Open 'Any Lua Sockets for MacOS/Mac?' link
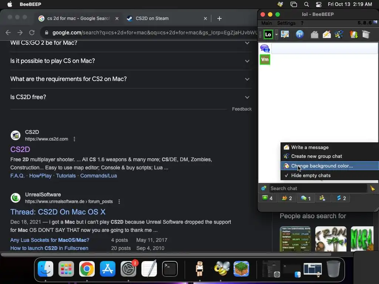The image size is (379, 284). [x=50, y=240]
